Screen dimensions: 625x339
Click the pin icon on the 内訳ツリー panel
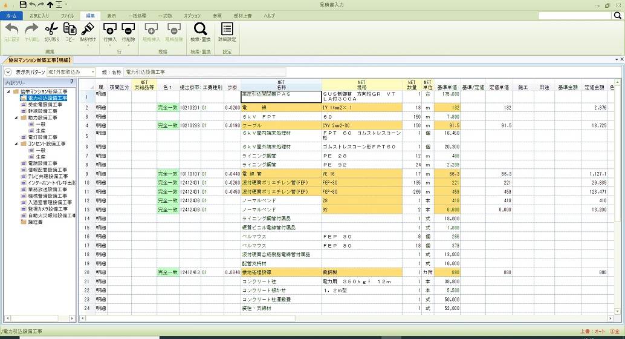pyautogui.click(x=72, y=82)
